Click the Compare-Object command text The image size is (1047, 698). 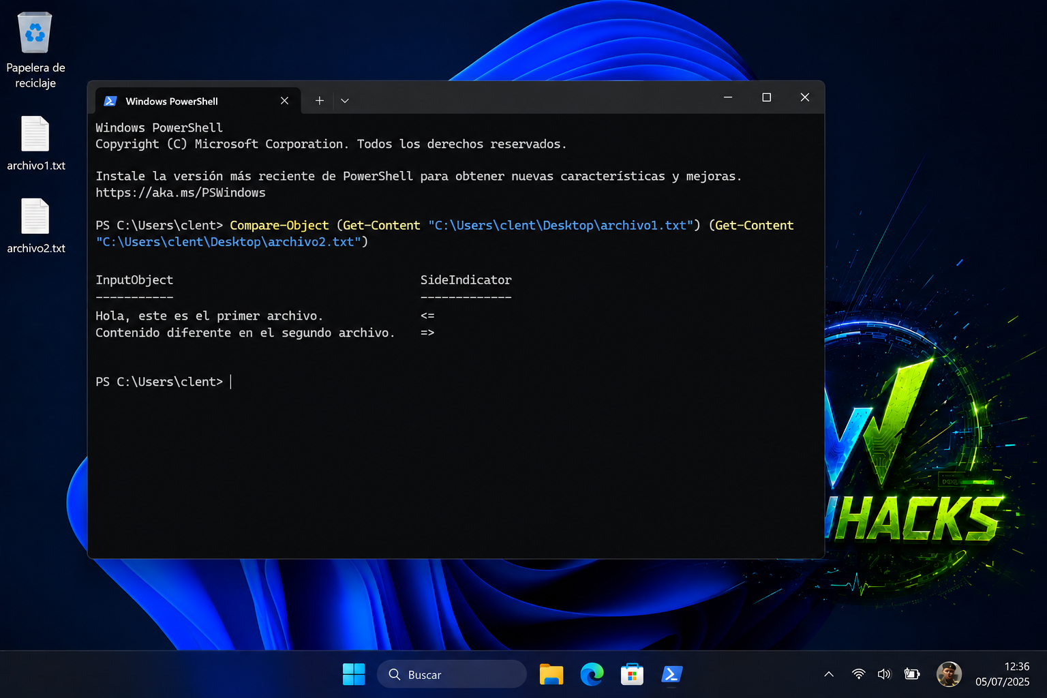pos(279,226)
